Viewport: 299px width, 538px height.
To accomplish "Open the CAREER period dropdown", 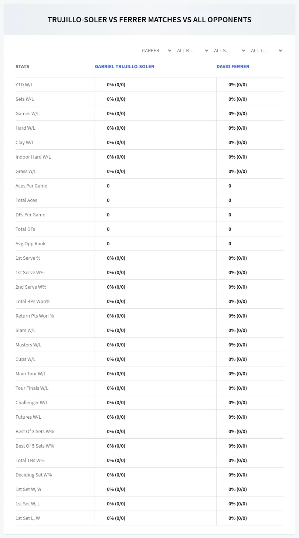I will (x=156, y=50).
